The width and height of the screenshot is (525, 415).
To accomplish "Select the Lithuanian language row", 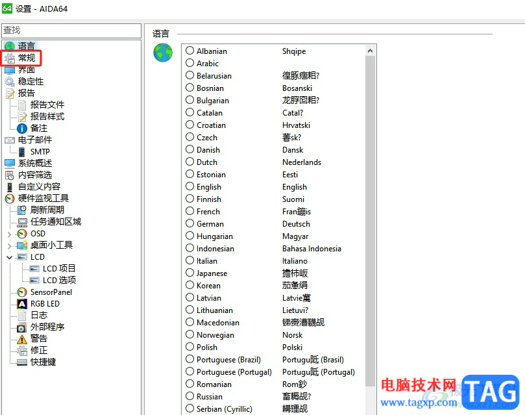I will click(x=275, y=310).
